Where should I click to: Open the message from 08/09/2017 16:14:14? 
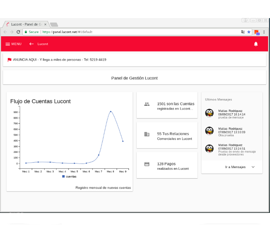231,114
